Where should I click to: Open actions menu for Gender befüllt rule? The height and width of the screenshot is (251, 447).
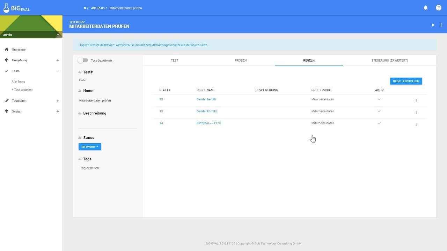click(x=416, y=100)
